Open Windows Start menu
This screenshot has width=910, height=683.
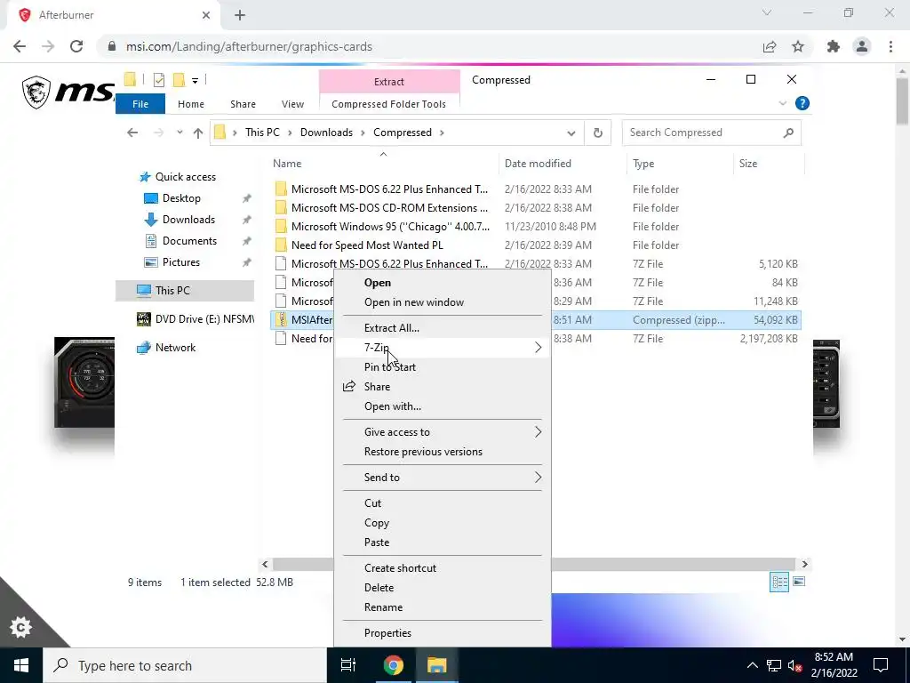tap(21, 665)
